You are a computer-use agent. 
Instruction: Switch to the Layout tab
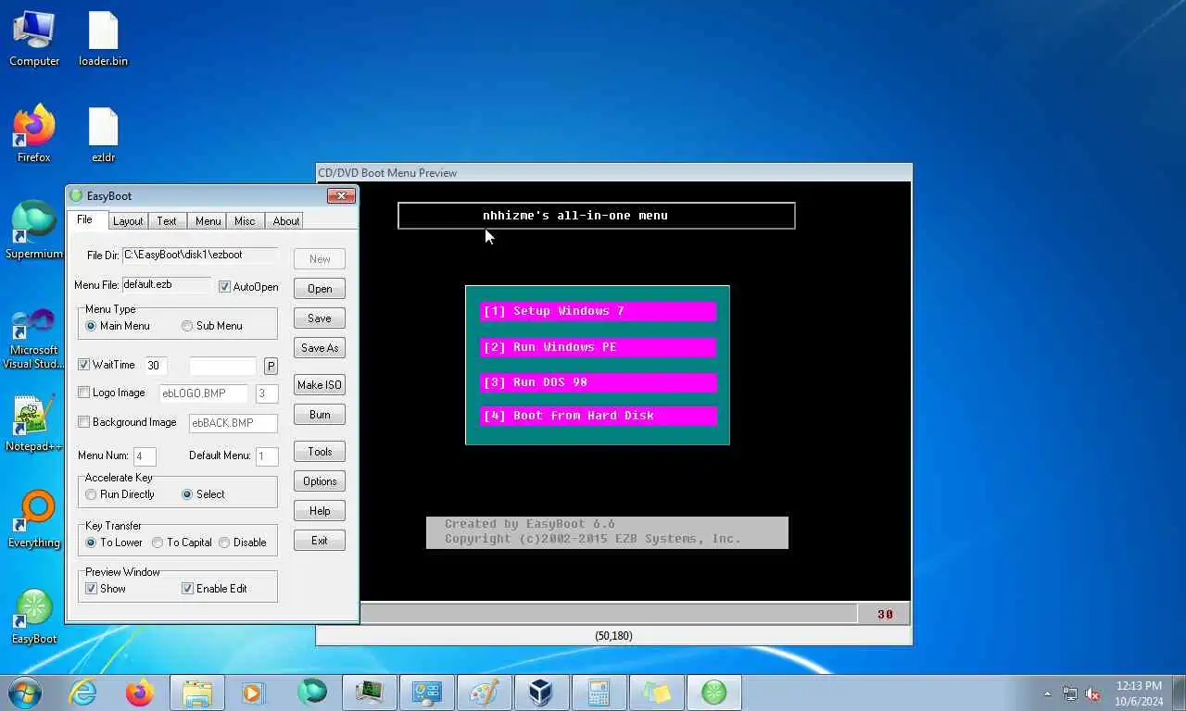point(128,221)
